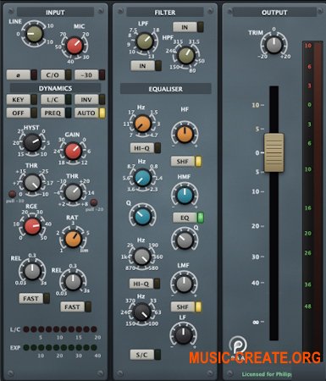The image size is (326, 381).
Task: Toggle the L/C dynamics button
Action: coord(56,100)
